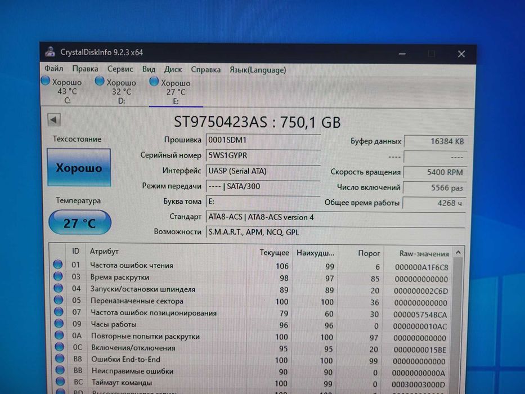
Task: Select disk C: at 43 °C
Action: [x=62, y=91]
